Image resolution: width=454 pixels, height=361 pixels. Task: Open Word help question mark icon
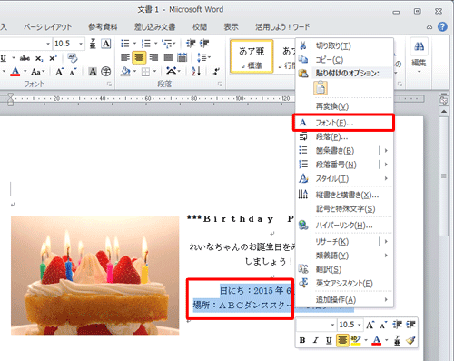[x=442, y=27]
